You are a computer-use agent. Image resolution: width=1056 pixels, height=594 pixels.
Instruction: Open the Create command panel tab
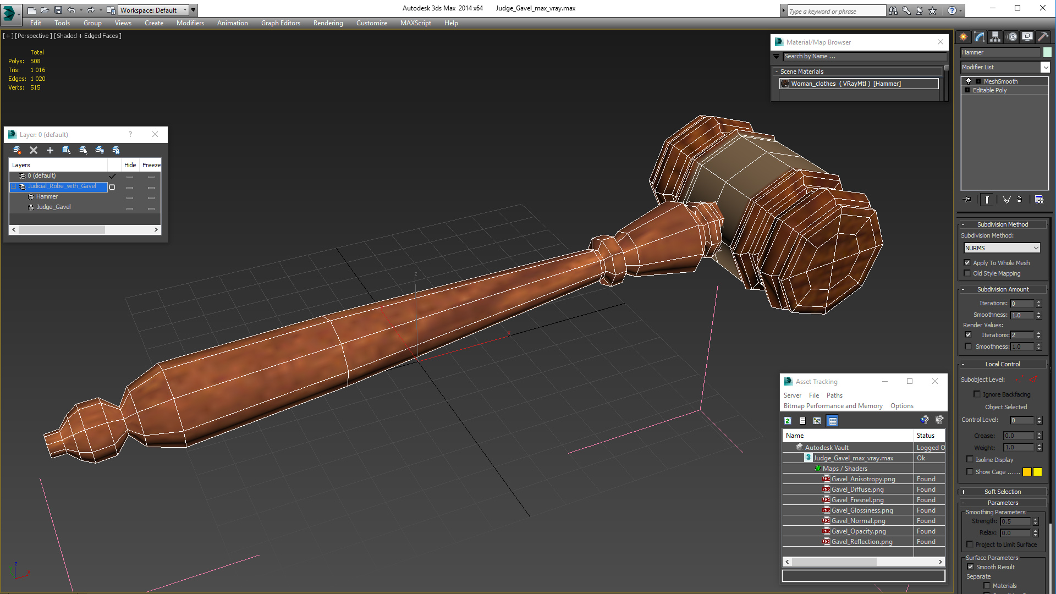coord(964,37)
